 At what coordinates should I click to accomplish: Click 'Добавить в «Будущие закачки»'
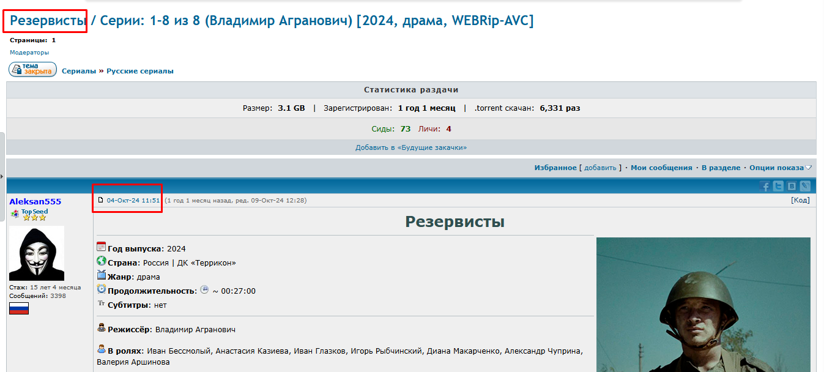[411, 147]
